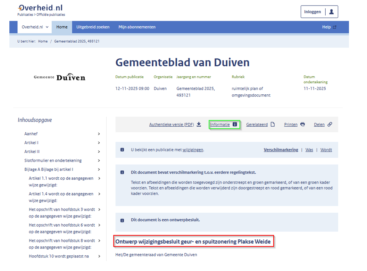
Task: Open Help via the external-link icon
Action: tap(334, 27)
